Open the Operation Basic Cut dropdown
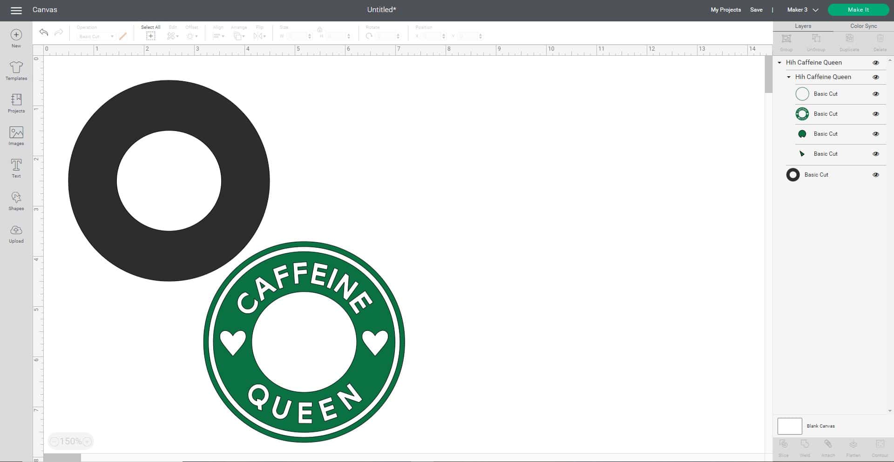The height and width of the screenshot is (462, 894). tap(96, 36)
